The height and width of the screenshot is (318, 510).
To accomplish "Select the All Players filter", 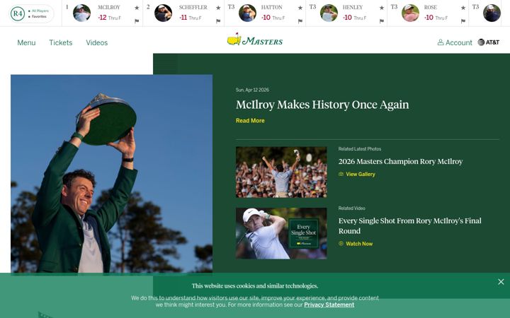I will [x=39, y=11].
